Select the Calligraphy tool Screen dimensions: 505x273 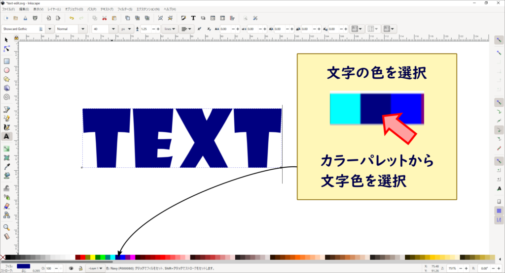pos(6,127)
